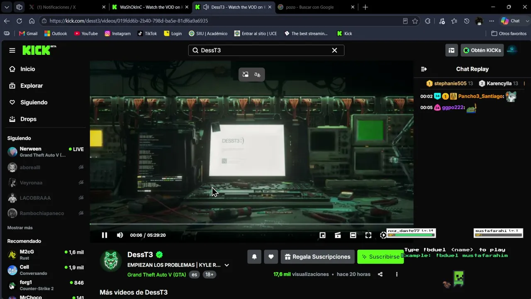
Task: Share this VOD
Action: click(x=380, y=274)
